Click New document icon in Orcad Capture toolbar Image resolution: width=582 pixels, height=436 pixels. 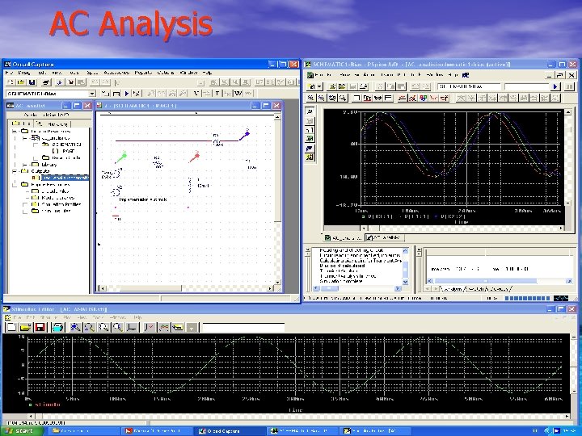point(11,82)
